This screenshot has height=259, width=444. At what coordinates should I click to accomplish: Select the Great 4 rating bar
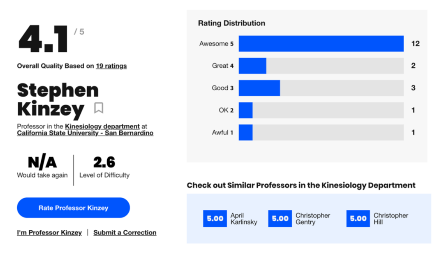321,66
